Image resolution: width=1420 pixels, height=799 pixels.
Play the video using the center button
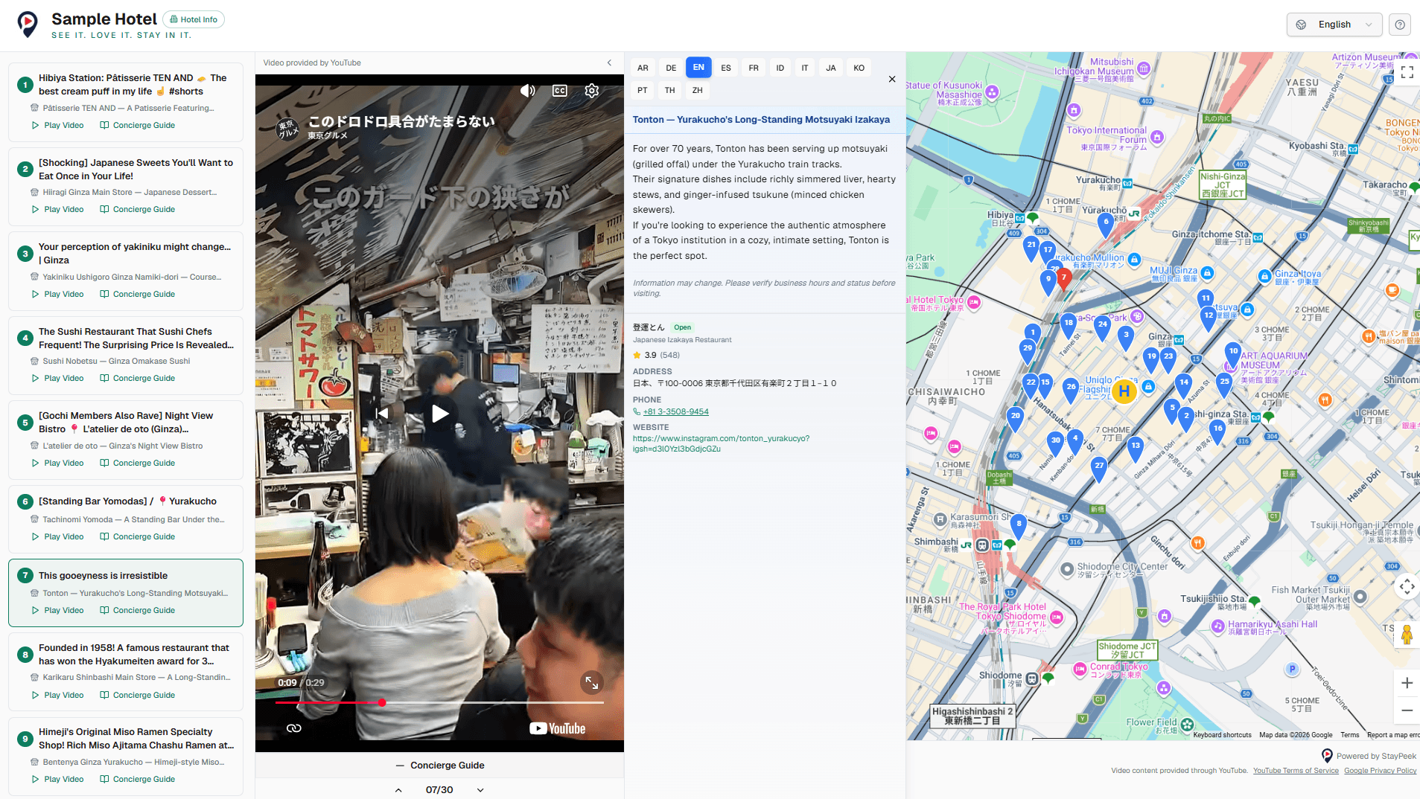coord(440,414)
